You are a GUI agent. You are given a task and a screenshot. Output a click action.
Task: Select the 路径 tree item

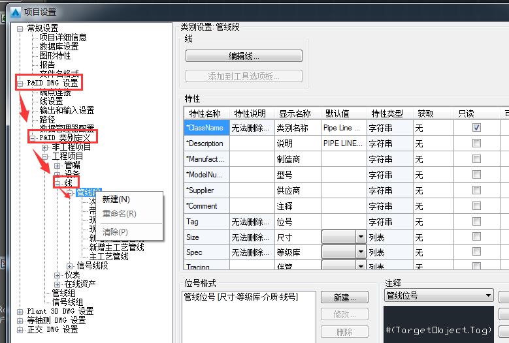pyautogui.click(x=47, y=119)
